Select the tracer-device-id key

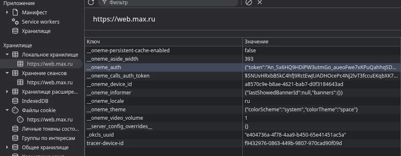coord(105,143)
